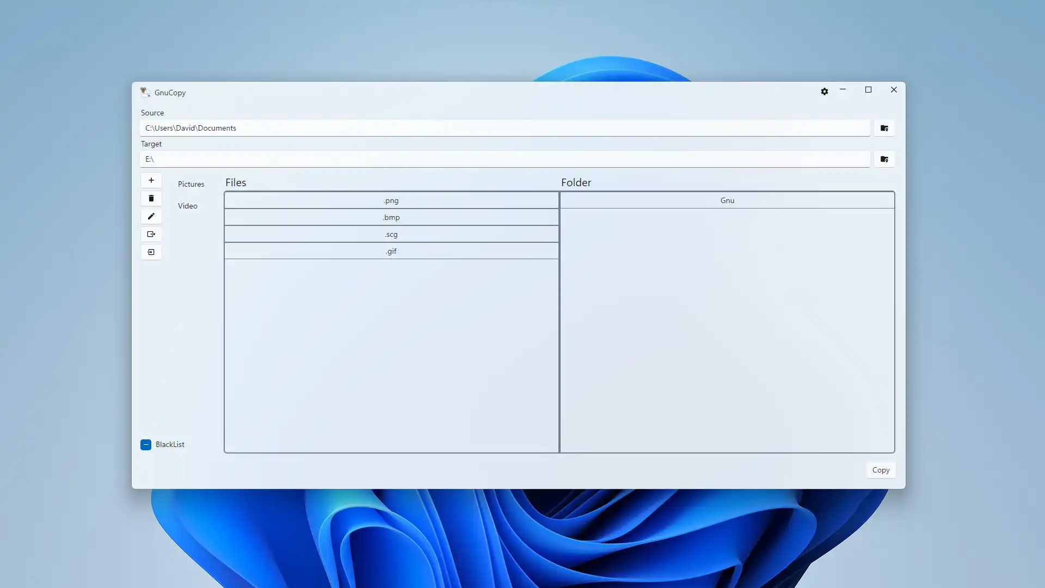Click the settings gear icon
1045x588 pixels.
pos(824,90)
